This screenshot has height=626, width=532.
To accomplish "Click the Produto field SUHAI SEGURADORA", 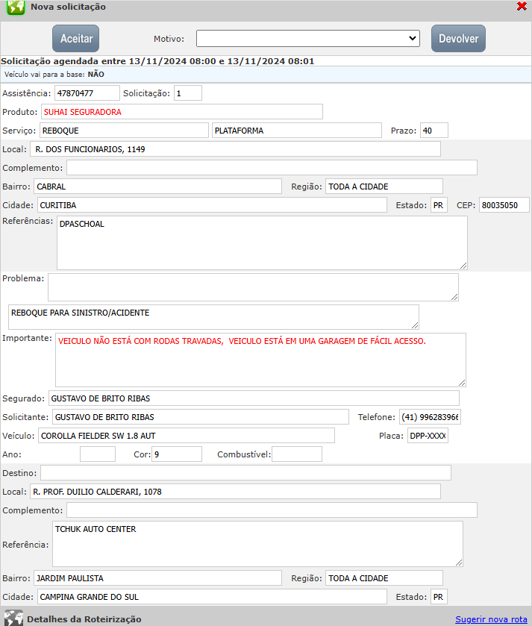I will 181,112.
